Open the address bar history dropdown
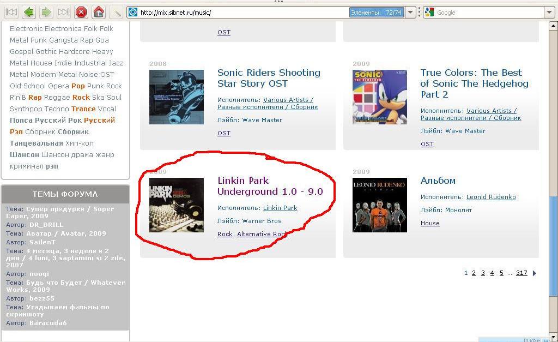 click(x=411, y=12)
